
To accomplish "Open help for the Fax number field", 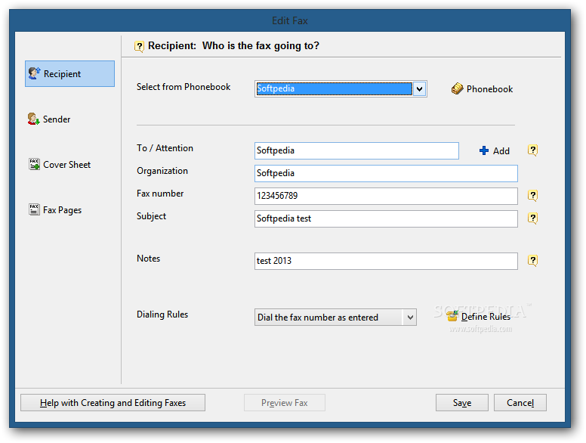I will point(532,196).
